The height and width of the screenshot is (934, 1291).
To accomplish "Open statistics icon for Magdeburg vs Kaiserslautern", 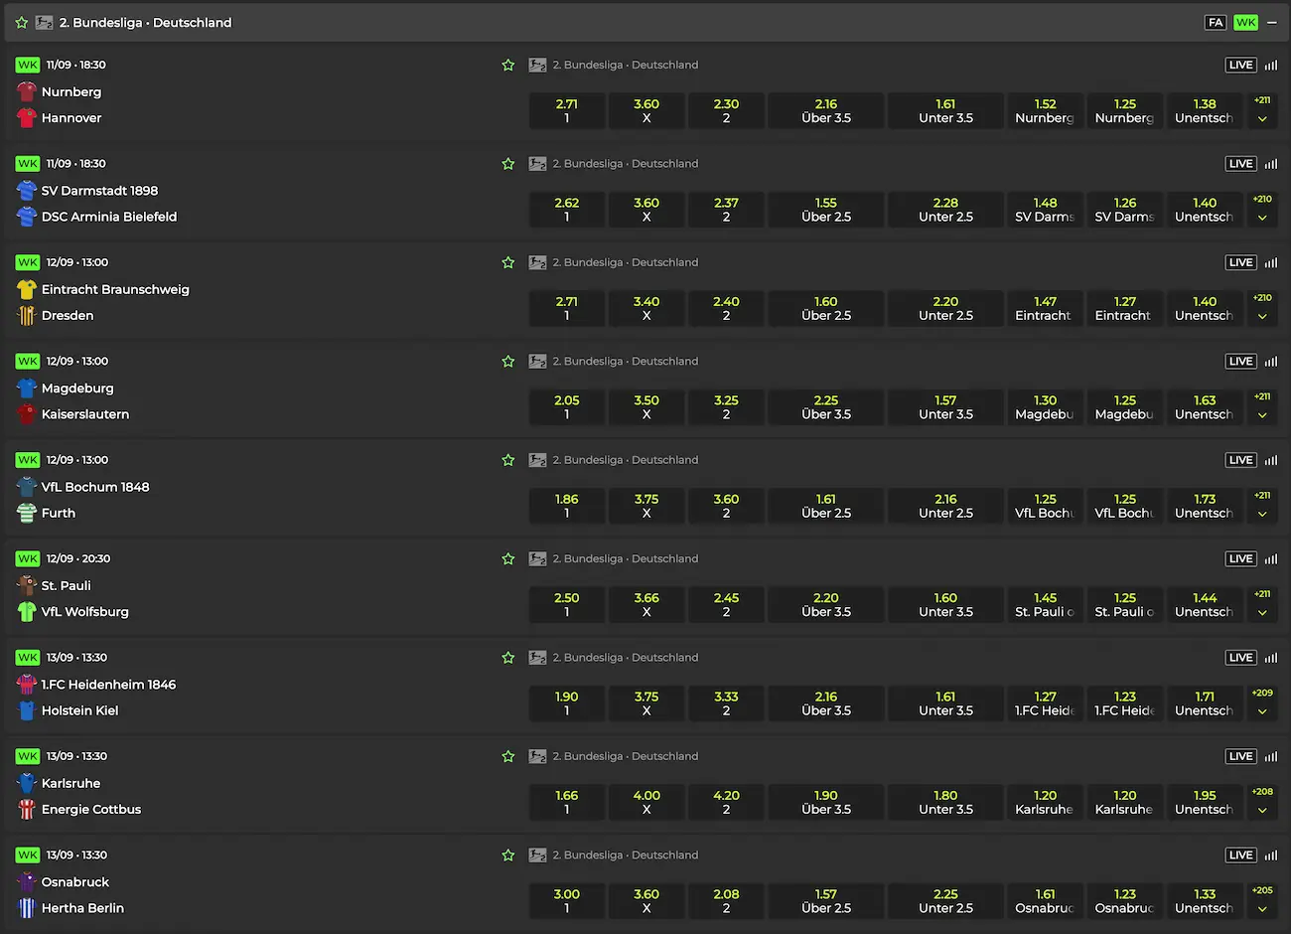I will (1271, 361).
